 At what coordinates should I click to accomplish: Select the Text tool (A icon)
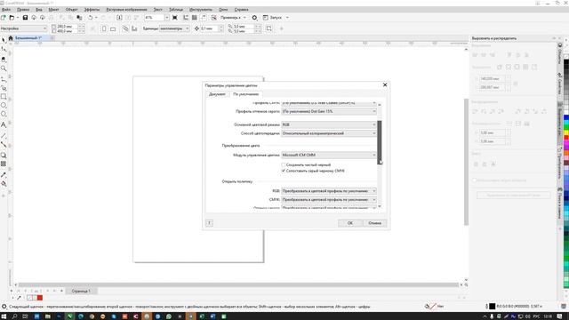click(x=4, y=124)
